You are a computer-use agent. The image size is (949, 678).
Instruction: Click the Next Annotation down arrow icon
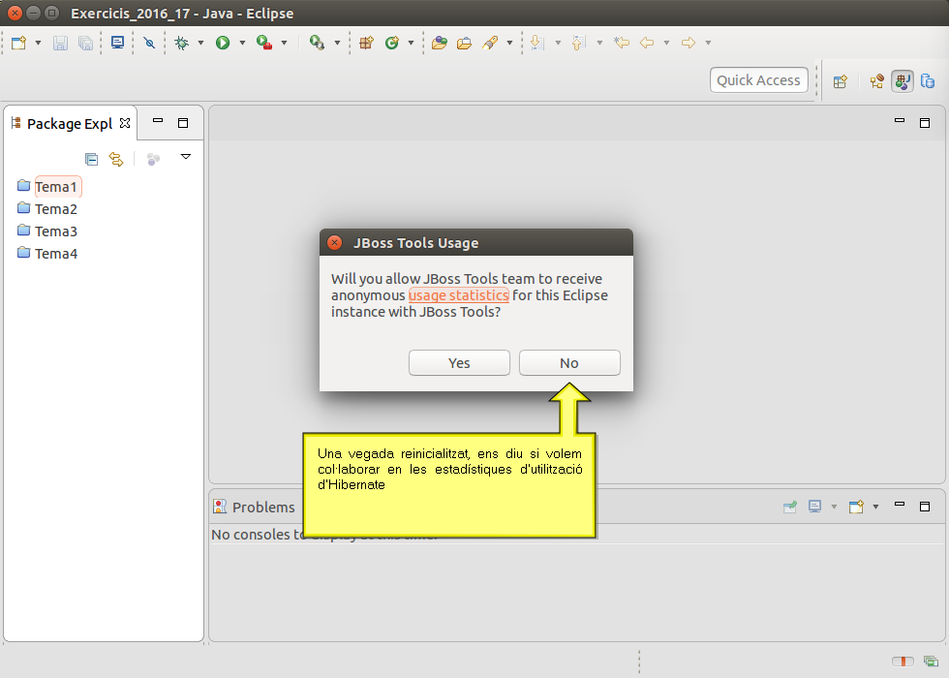tap(536, 43)
